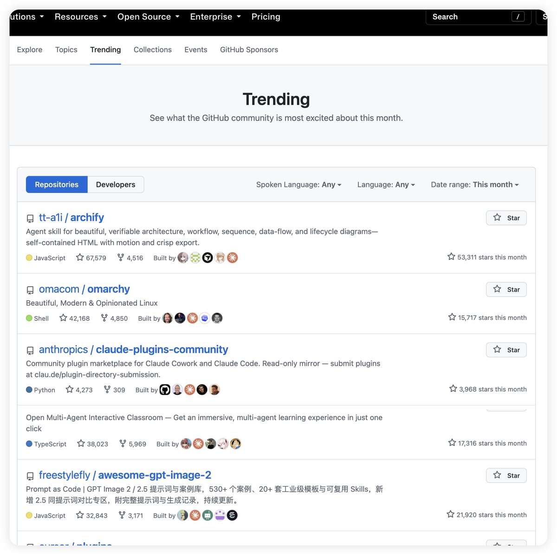Image resolution: width=557 pixels, height=555 pixels.
Task: View awesome-gpt-image-2's 32,843 stargazers
Action: 91,515
